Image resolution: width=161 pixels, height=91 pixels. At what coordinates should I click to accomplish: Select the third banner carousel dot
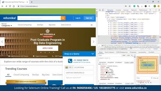[x=49, y=52]
